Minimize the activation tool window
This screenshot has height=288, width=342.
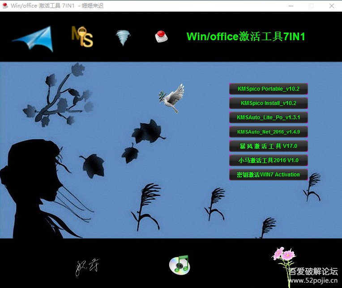pyautogui.click(x=291, y=6)
